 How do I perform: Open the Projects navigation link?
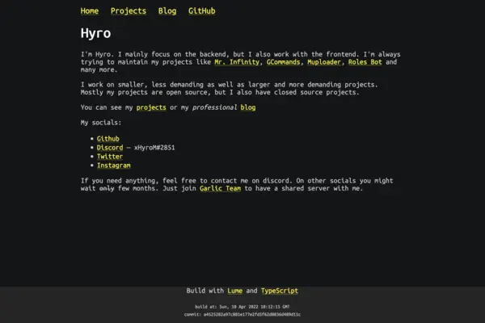(129, 11)
